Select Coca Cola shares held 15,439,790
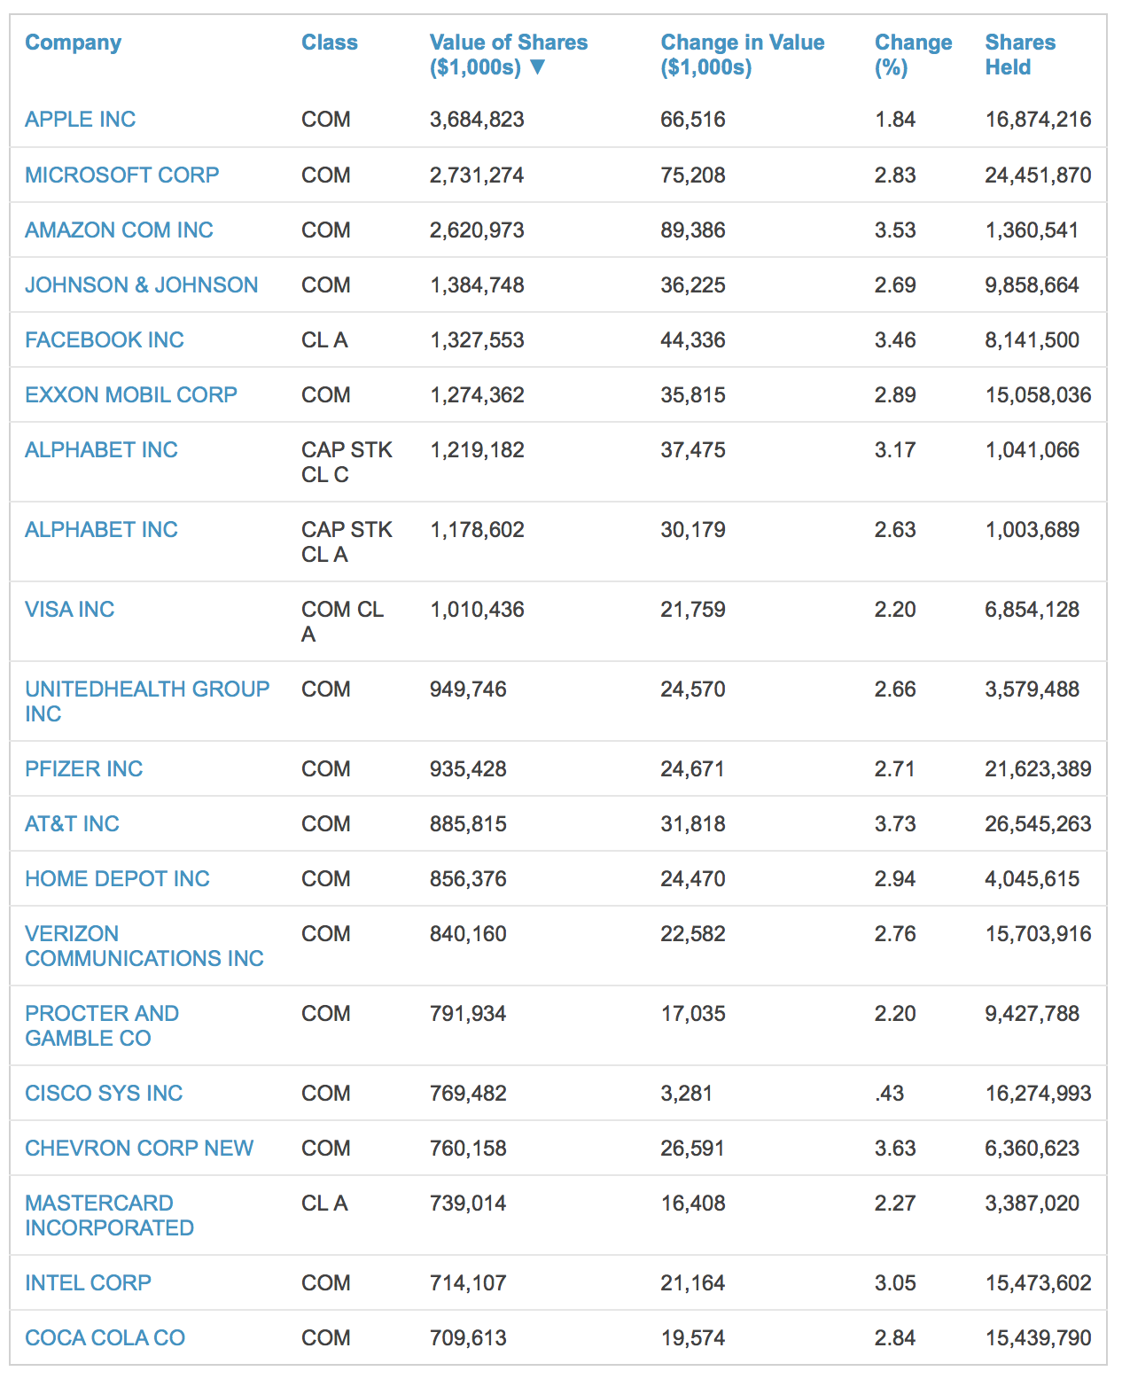 1039,1338
